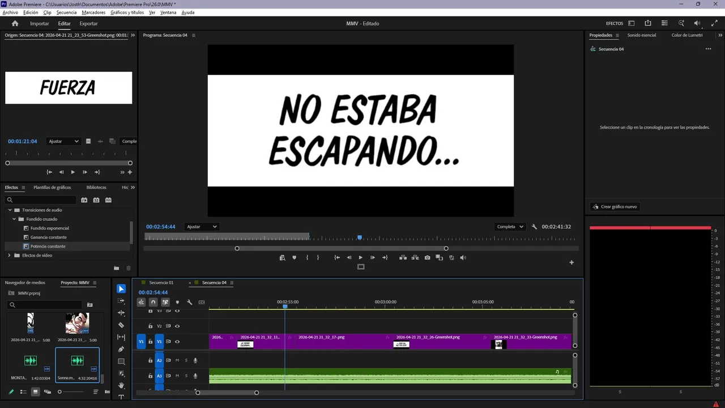Image resolution: width=725 pixels, height=408 pixels.
Task: Open the Secuencia menu
Action: tap(66, 12)
